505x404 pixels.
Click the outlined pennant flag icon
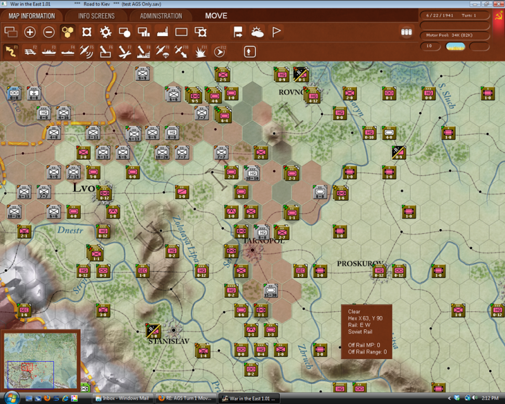point(276,32)
